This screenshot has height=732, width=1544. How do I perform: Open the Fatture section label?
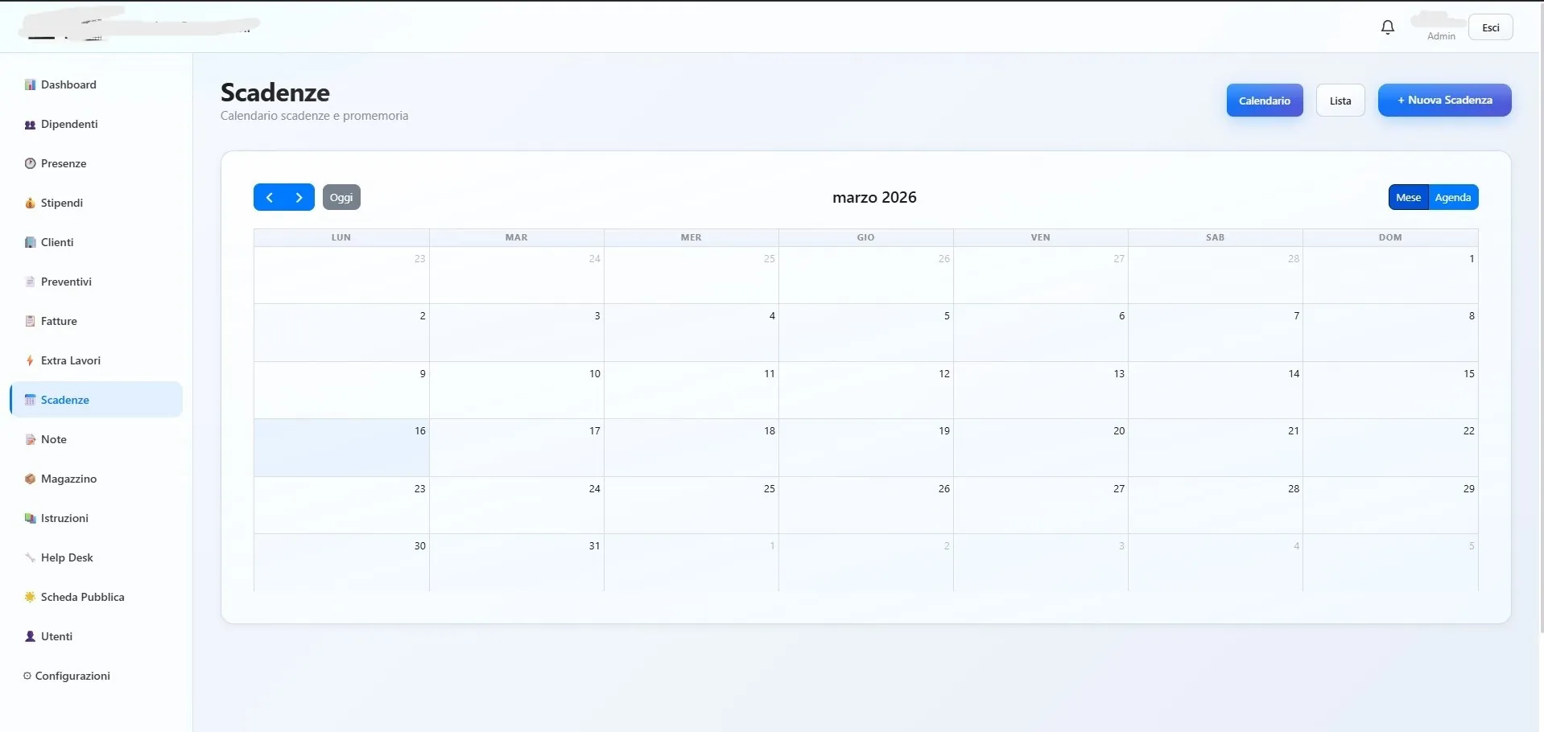(59, 321)
